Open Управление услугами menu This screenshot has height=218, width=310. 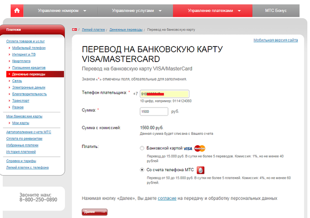[135, 11]
